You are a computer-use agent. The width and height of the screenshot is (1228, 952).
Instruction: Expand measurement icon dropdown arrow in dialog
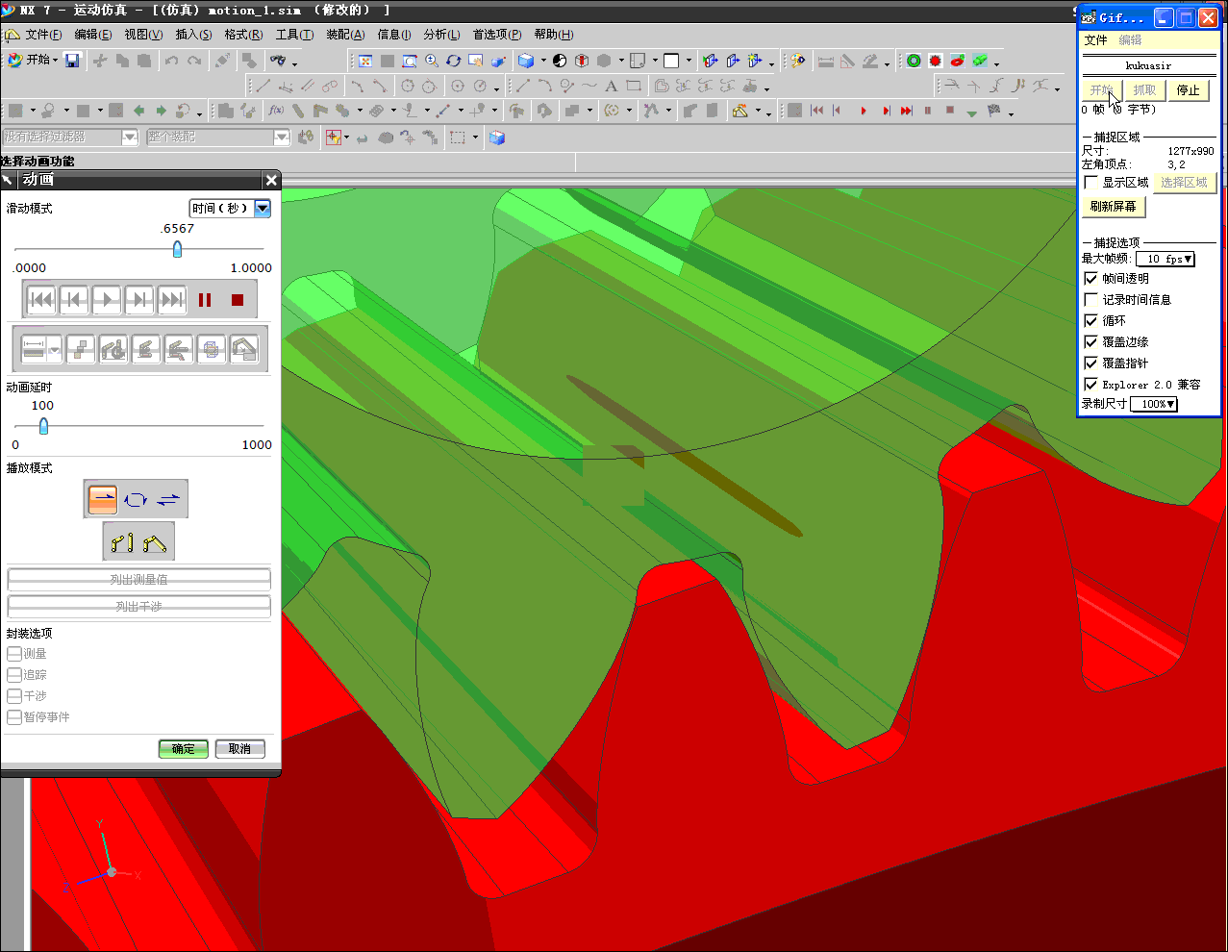(54, 349)
